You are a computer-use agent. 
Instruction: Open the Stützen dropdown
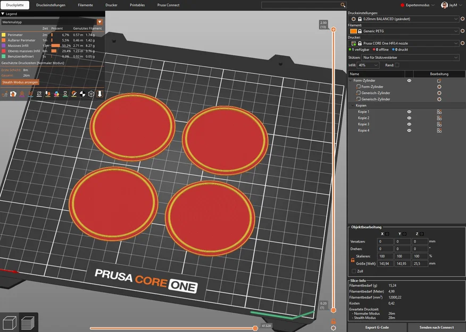pyautogui.click(x=411, y=57)
